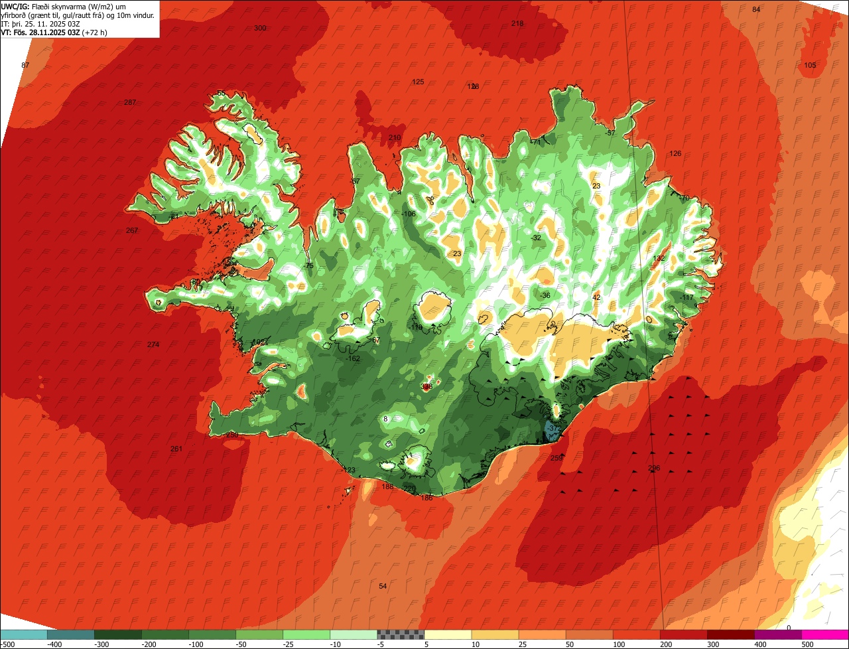849x649 pixels.
Task: Select map value 8 in the southern lowlands
Action: click(385, 419)
